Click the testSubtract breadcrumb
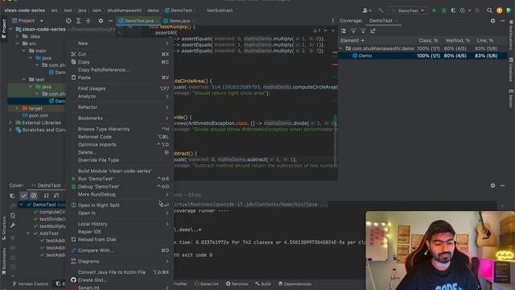The height and width of the screenshot is (290, 515). [x=220, y=10]
